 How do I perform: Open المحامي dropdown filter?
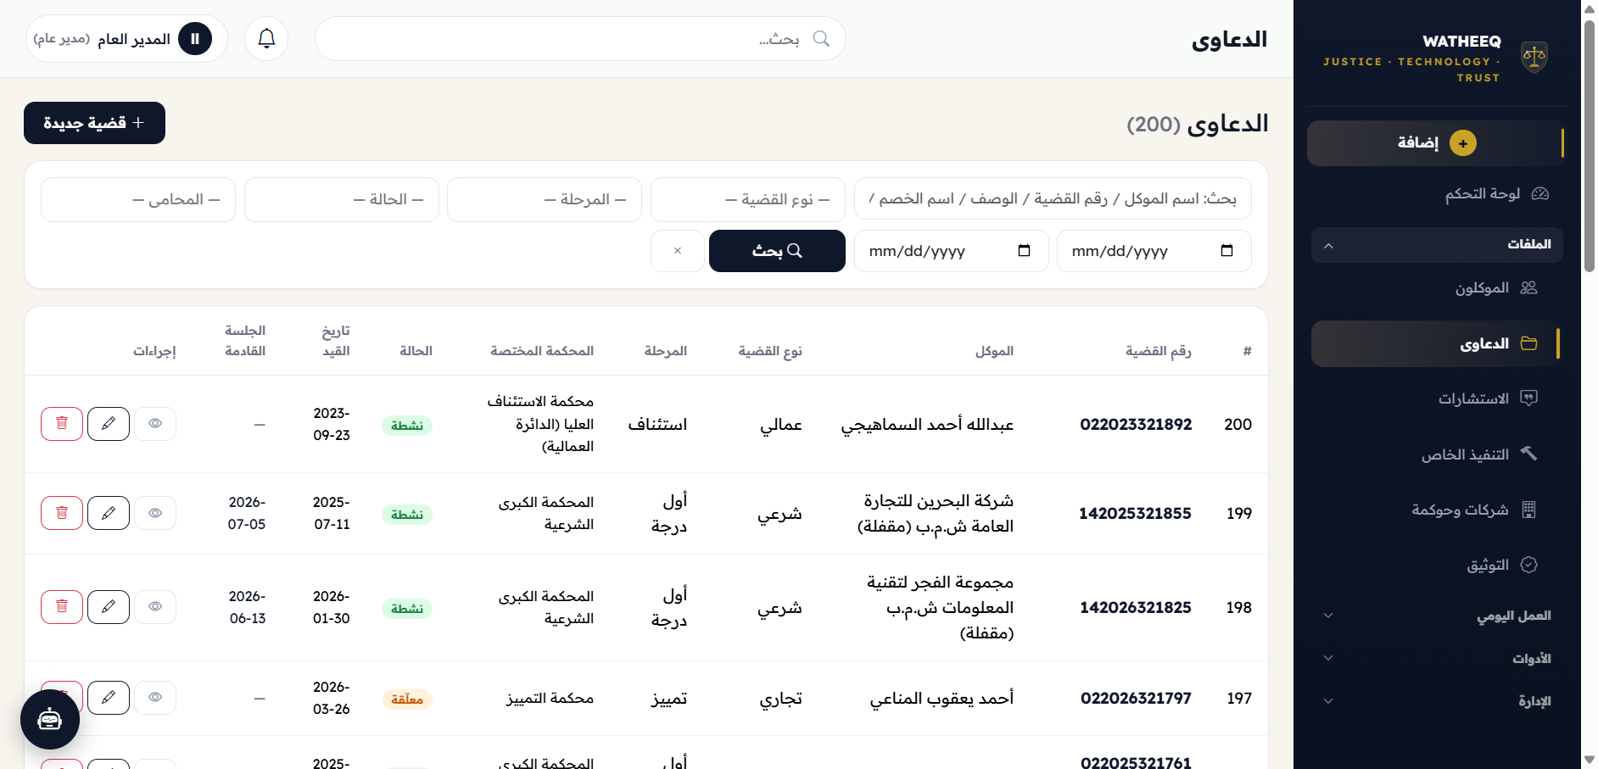coord(138,199)
